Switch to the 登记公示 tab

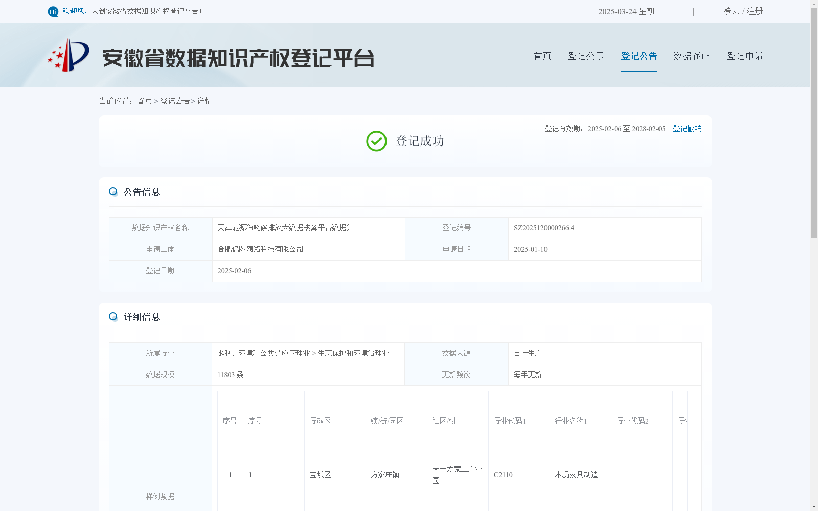pos(586,56)
